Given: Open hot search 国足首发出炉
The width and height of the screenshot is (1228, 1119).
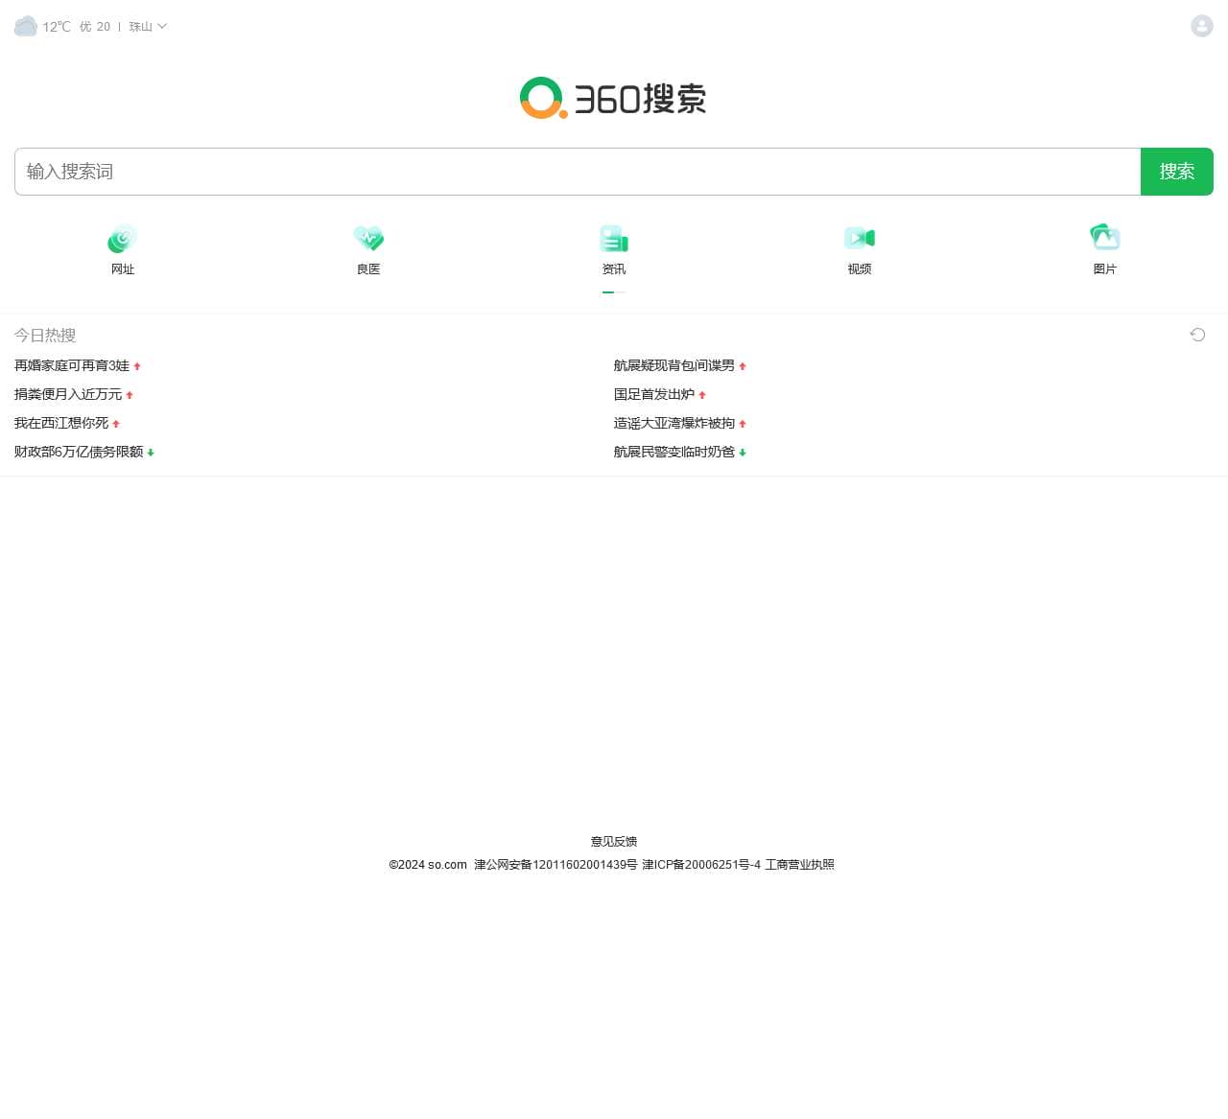Looking at the screenshot, I should tap(654, 394).
